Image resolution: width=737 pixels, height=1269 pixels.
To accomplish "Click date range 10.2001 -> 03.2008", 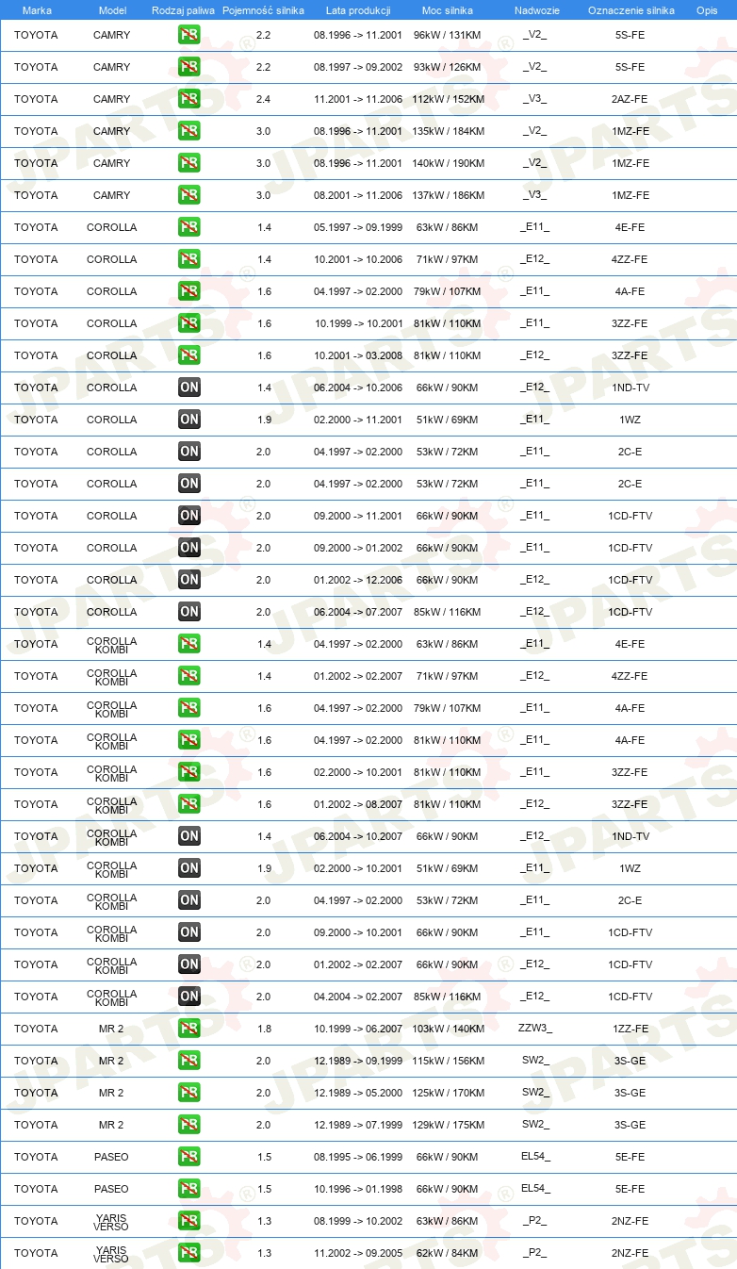I will (x=358, y=355).
